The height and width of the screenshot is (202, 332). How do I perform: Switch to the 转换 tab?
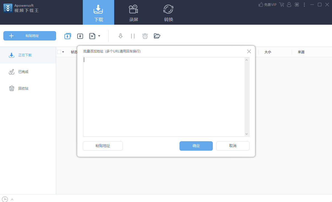(x=169, y=12)
